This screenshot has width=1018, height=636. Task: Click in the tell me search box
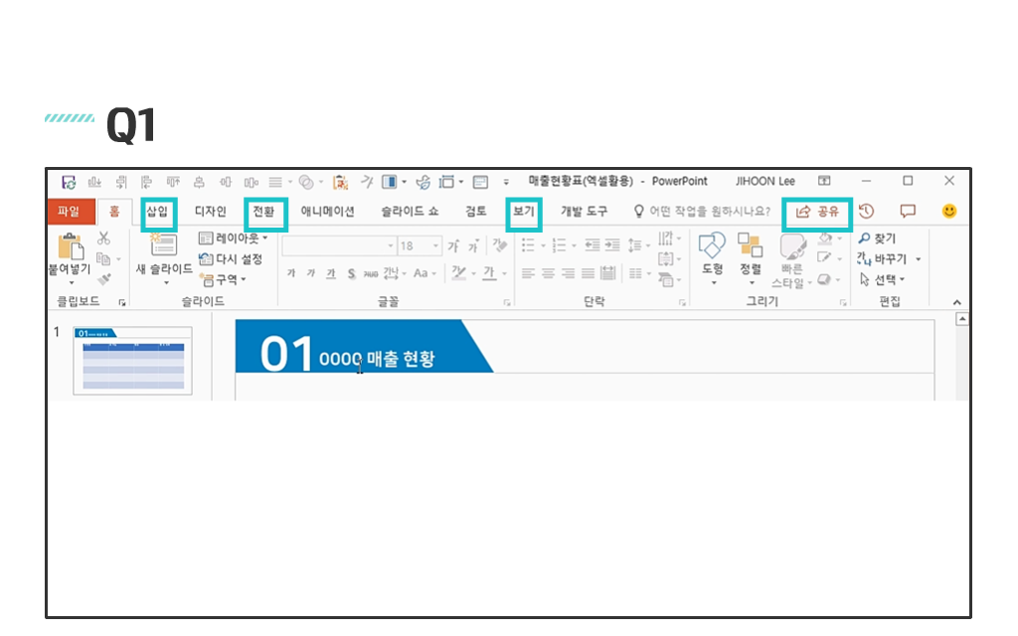coord(703,211)
